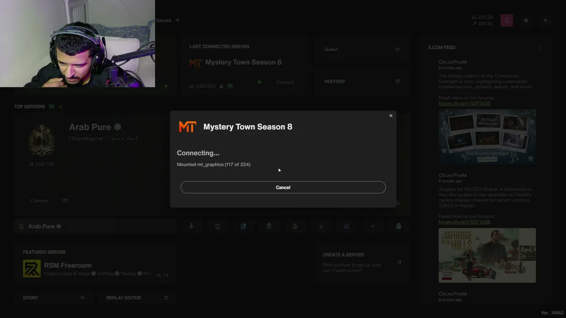The image size is (566, 318).
Task: Open the favorites panel heart icon
Action: pyautogui.click(x=397, y=49)
